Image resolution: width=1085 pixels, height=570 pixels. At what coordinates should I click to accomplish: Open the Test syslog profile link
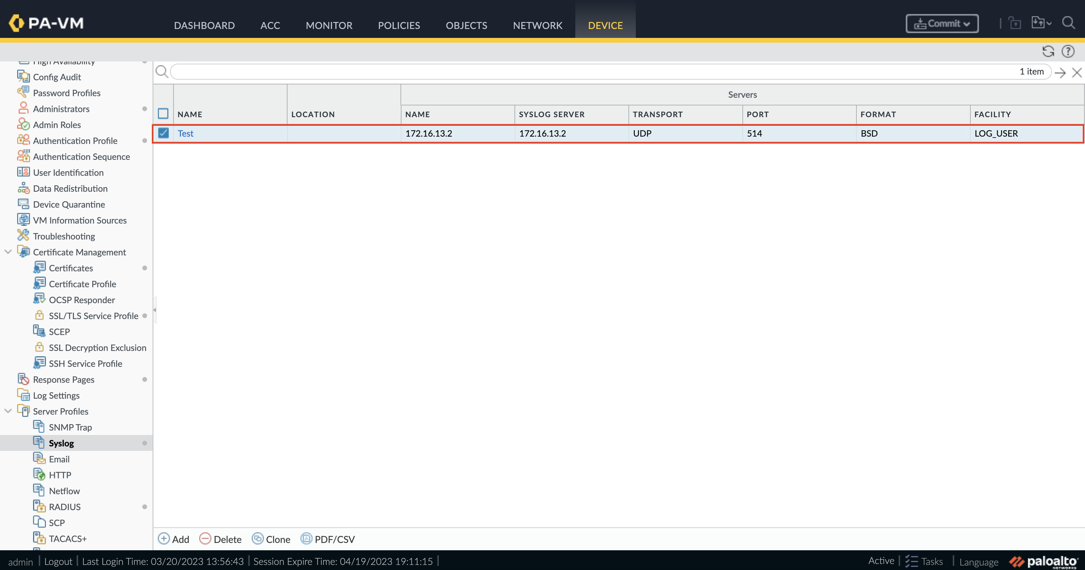(x=185, y=133)
